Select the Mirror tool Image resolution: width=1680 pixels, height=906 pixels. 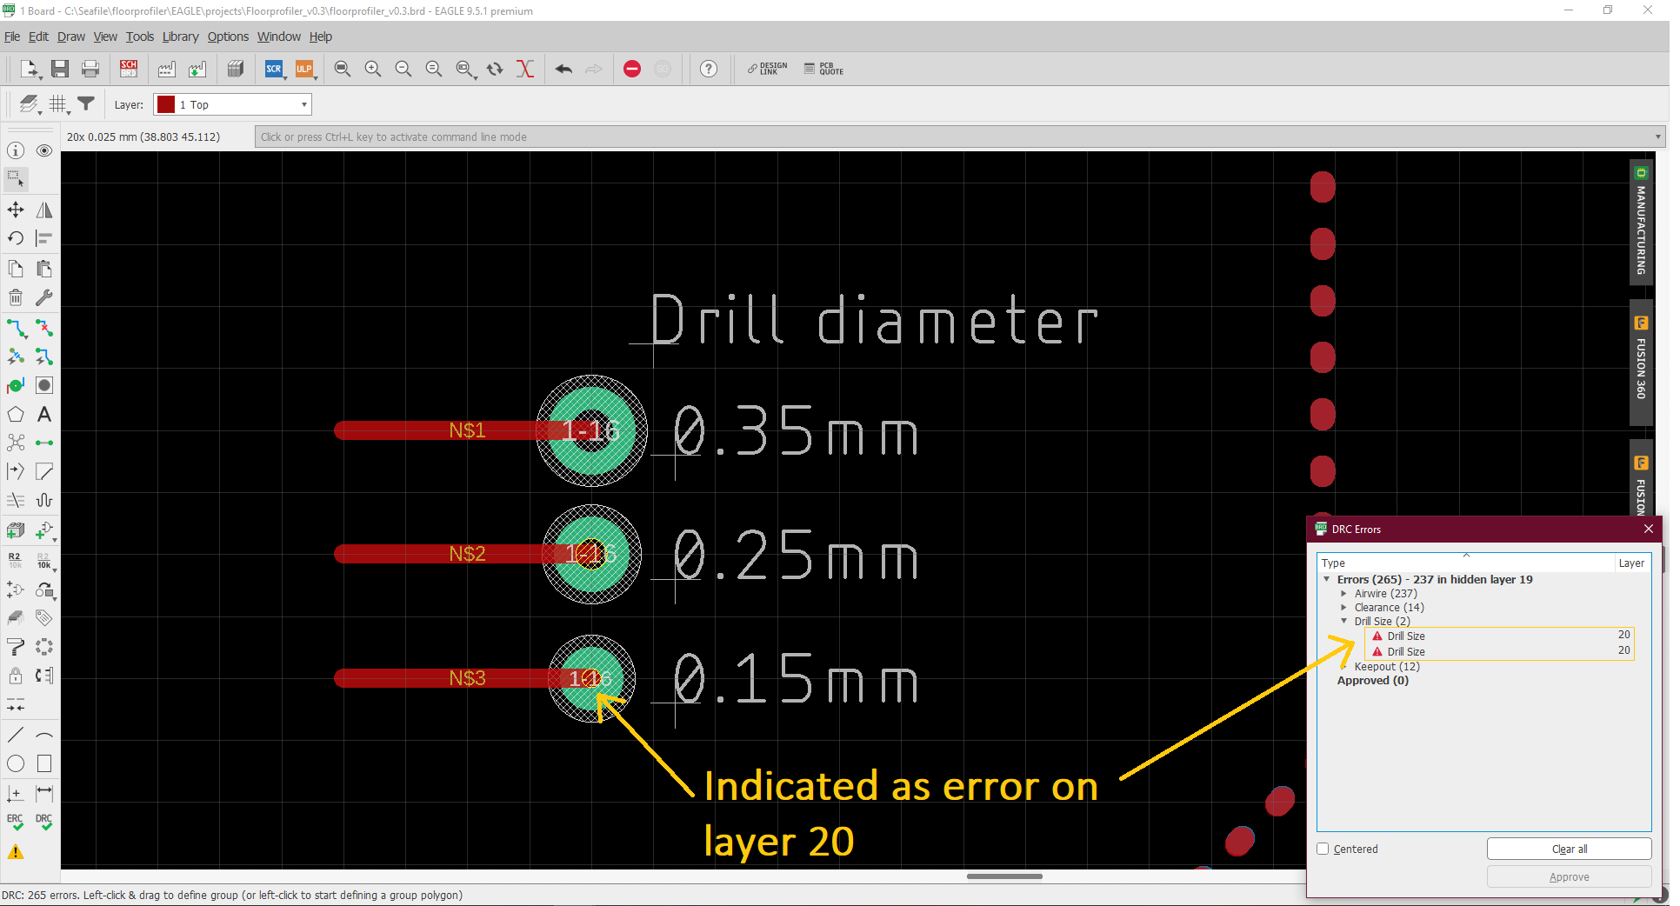(43, 210)
